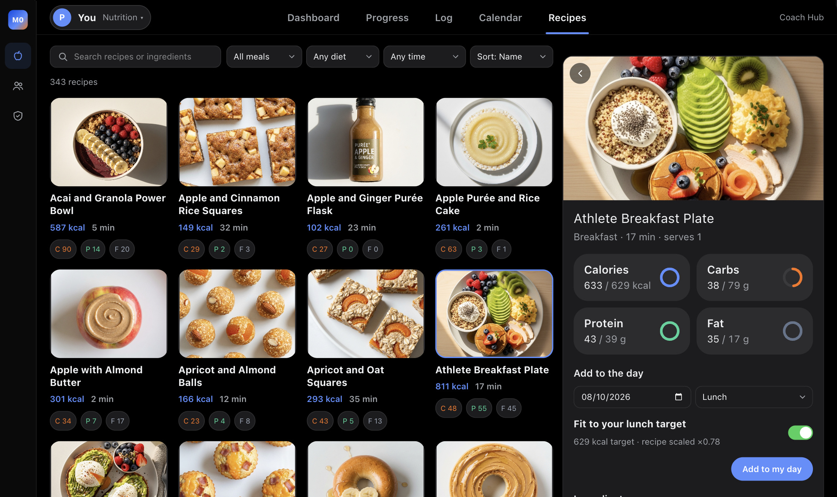The width and height of the screenshot is (837, 497).
Task: Open the Lunch meal selector
Action: click(753, 397)
